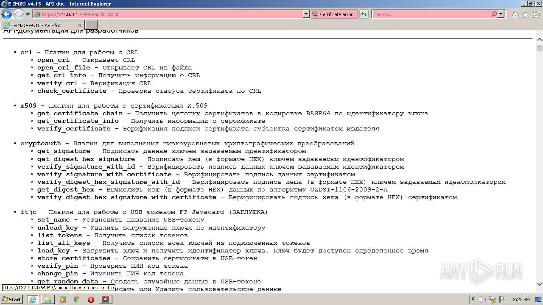Open the cryptoauth plugin link
This screenshot has height=305, width=543.
coord(41,144)
